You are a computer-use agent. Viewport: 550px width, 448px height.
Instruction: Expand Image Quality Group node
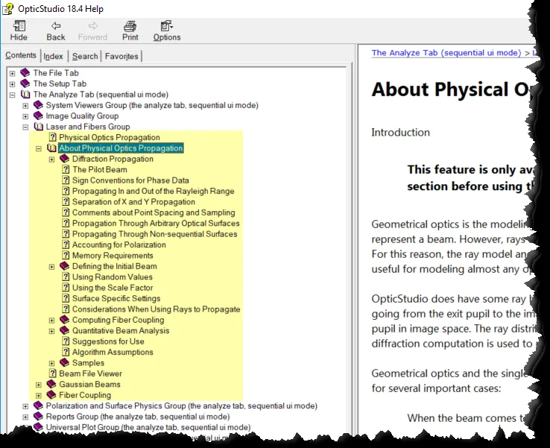(x=25, y=116)
